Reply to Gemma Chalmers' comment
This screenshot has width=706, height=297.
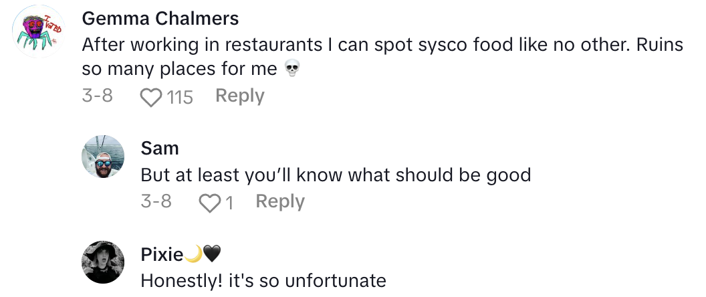click(x=239, y=96)
